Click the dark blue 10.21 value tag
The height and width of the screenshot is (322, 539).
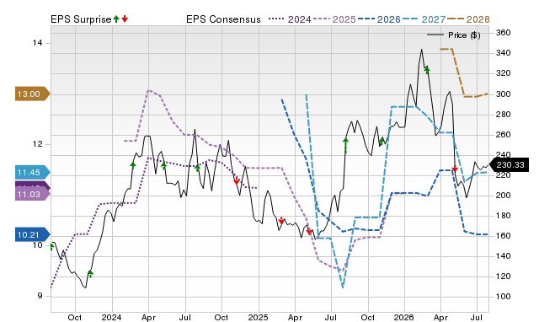coord(32,235)
